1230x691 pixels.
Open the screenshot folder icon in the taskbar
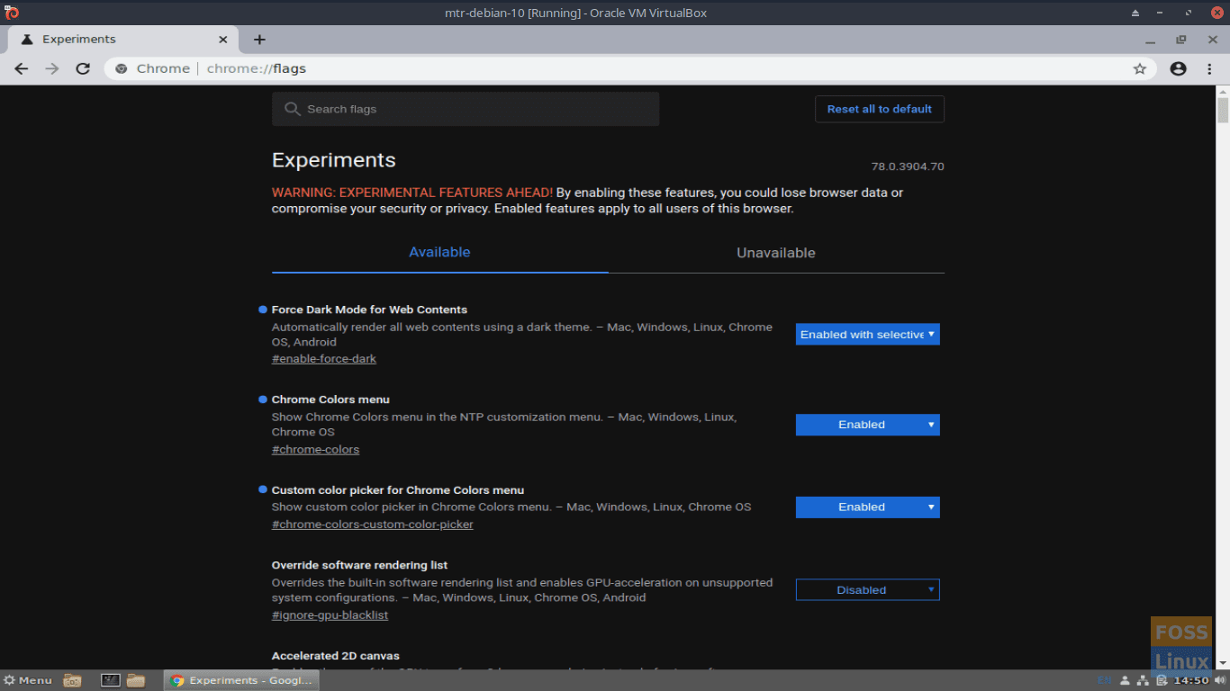pos(73,680)
